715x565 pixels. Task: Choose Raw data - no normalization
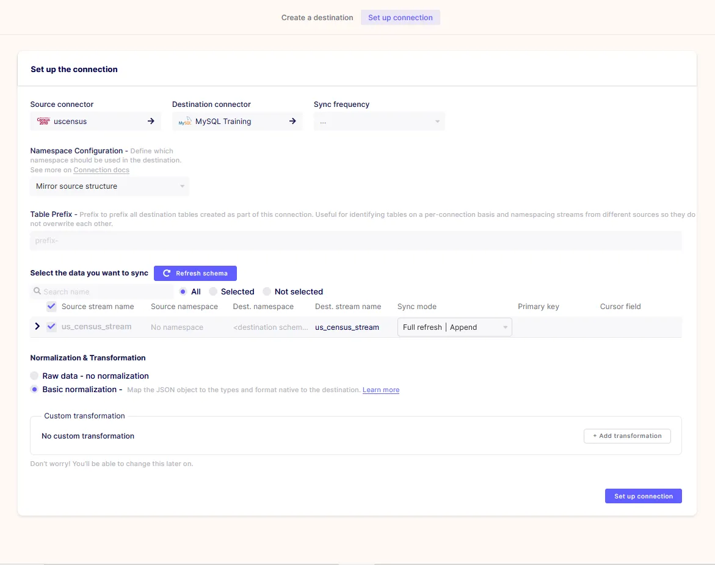(x=34, y=376)
